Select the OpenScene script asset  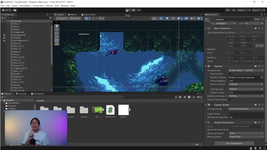pos(110,111)
